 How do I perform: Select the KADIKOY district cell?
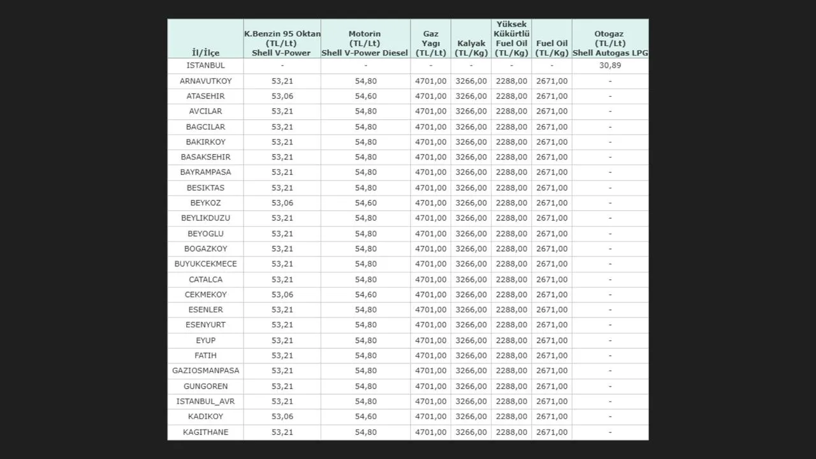click(x=205, y=416)
